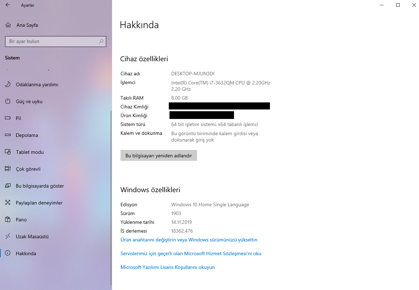Click the Paylaşılan deneyimler icon

point(8,202)
